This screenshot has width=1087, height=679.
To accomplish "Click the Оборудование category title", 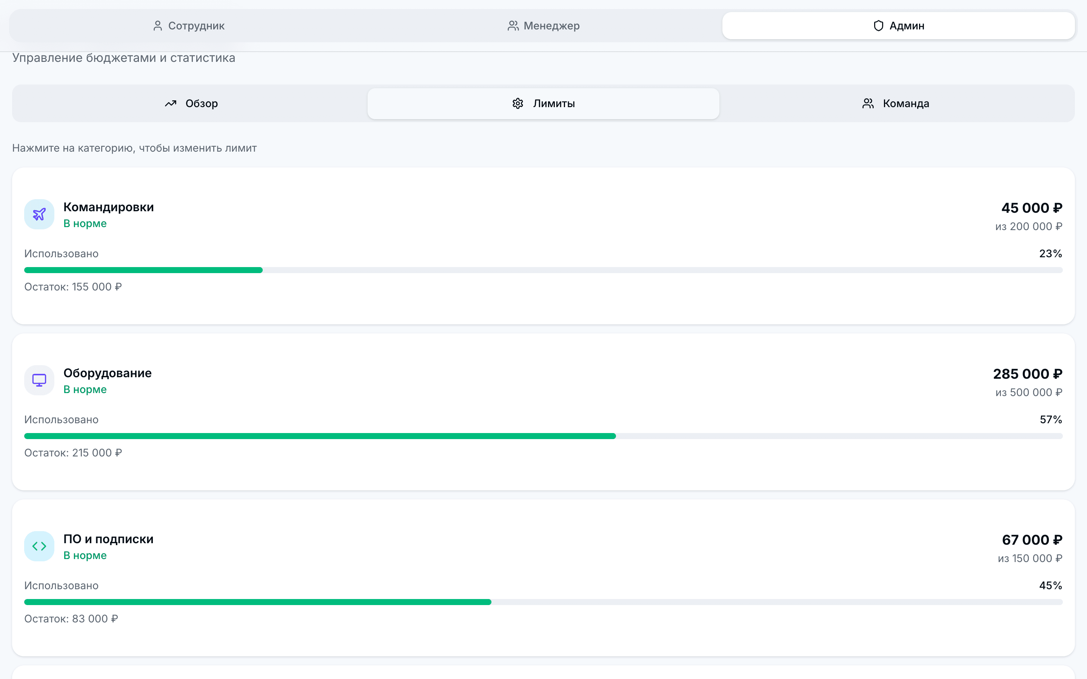I will [x=107, y=373].
